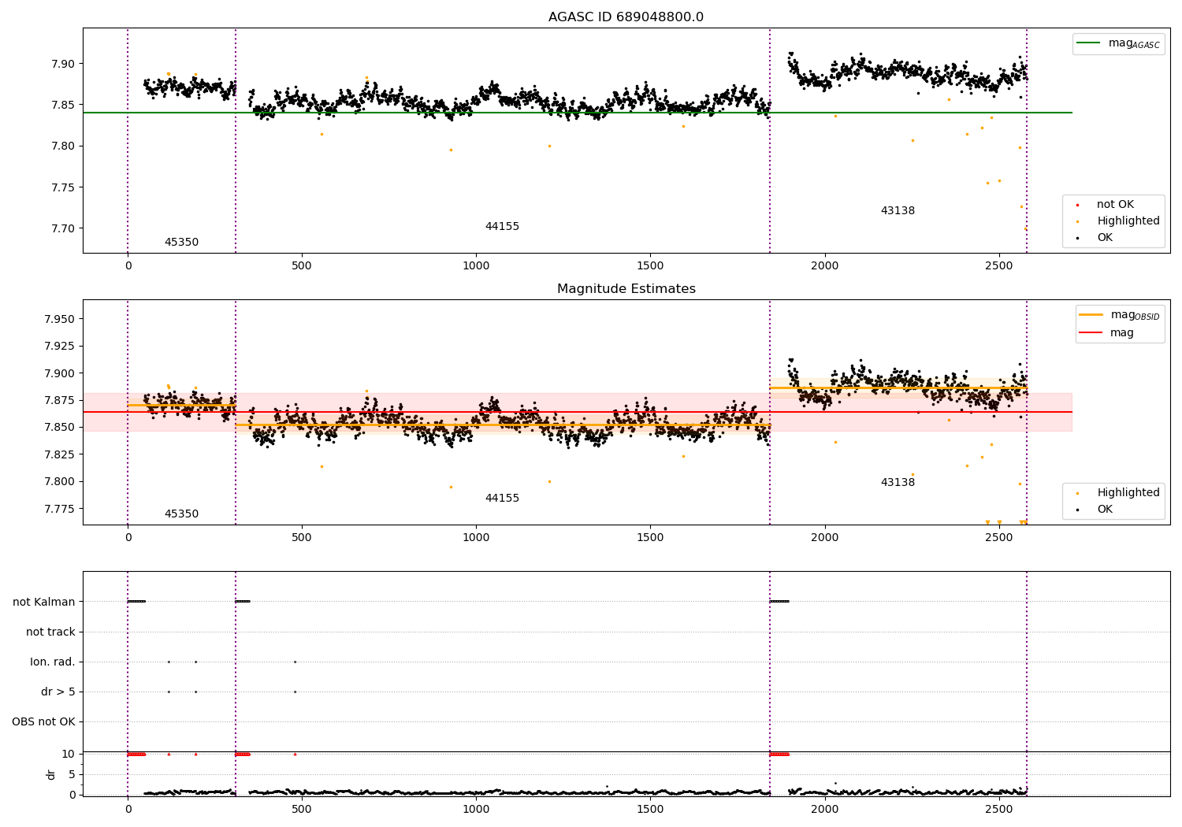Click the 2500 x-tick in bottom plot
1182x827 pixels.
[999, 809]
